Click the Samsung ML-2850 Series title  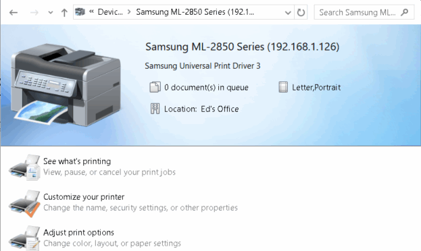(x=242, y=47)
